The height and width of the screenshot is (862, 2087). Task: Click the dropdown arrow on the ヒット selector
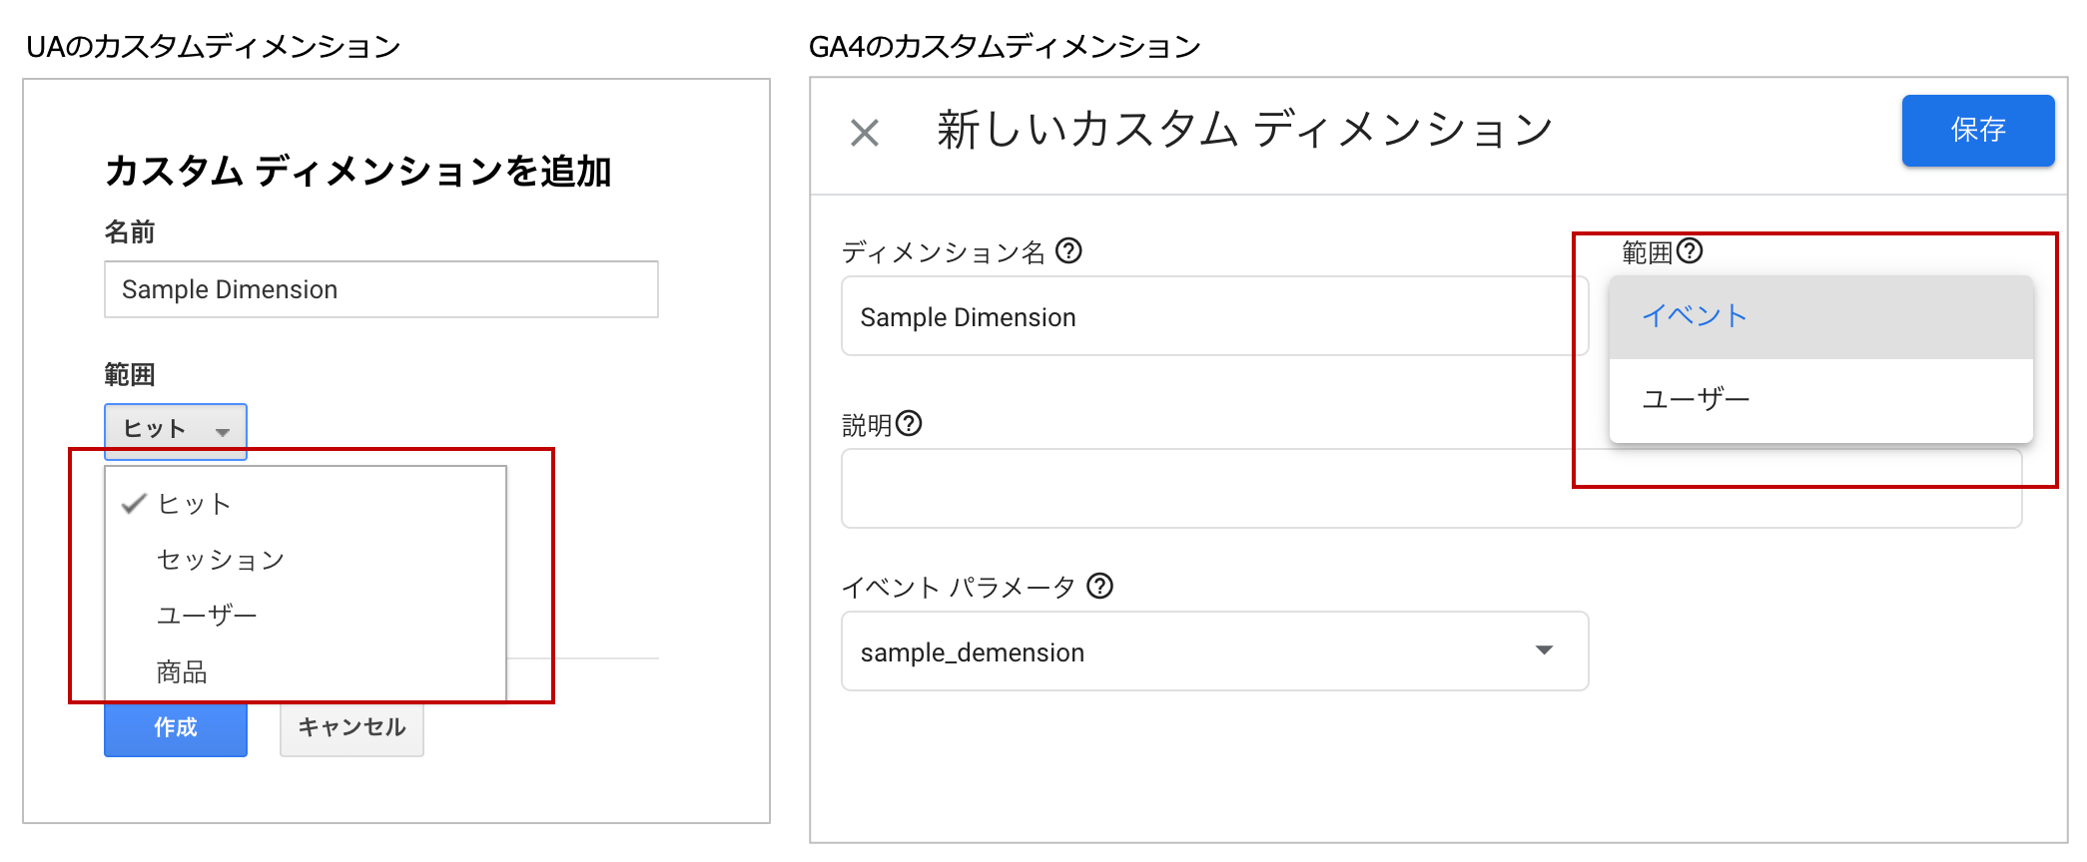coord(224,433)
